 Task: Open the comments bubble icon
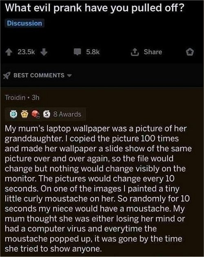[78, 52]
